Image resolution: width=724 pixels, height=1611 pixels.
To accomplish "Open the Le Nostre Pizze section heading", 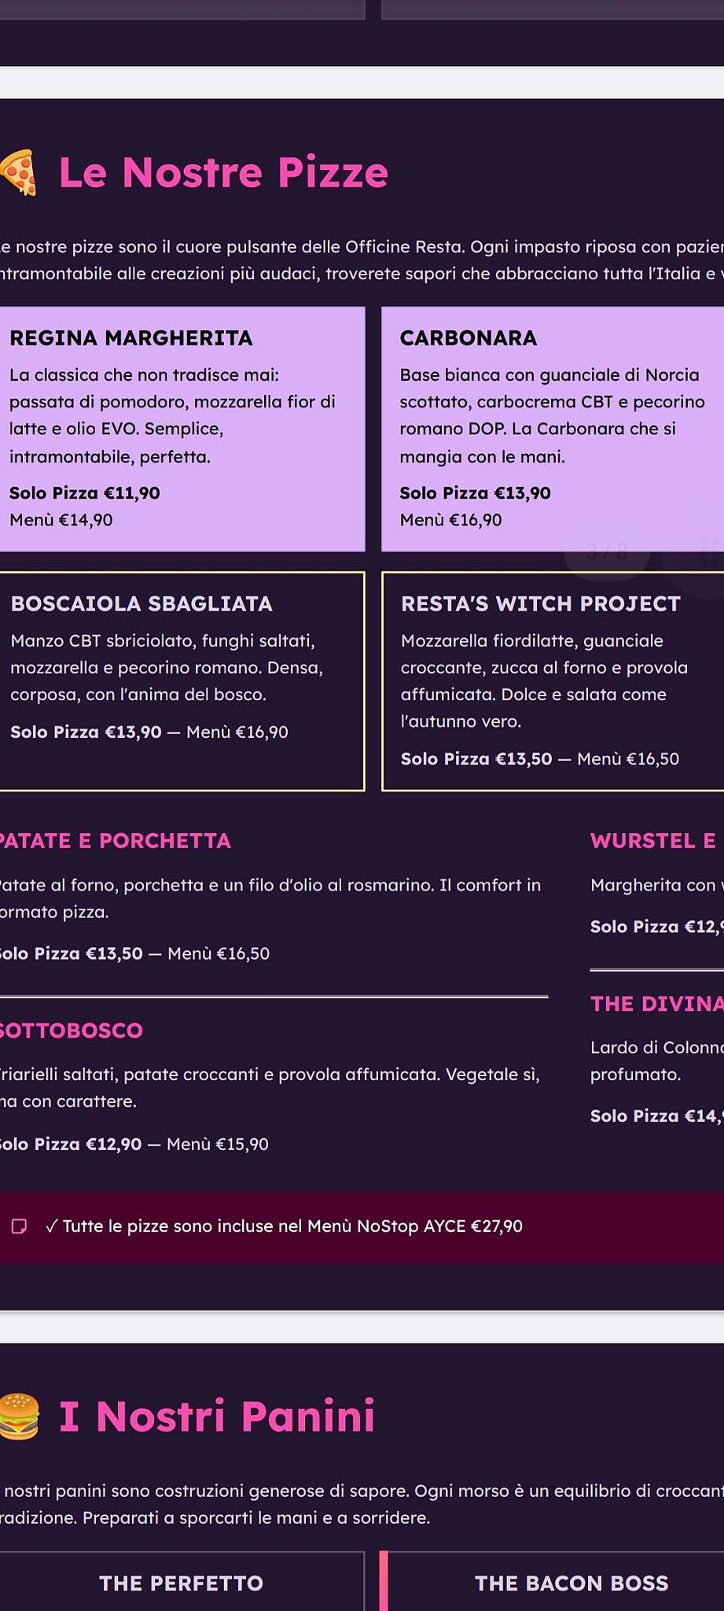I will pyautogui.click(x=223, y=172).
